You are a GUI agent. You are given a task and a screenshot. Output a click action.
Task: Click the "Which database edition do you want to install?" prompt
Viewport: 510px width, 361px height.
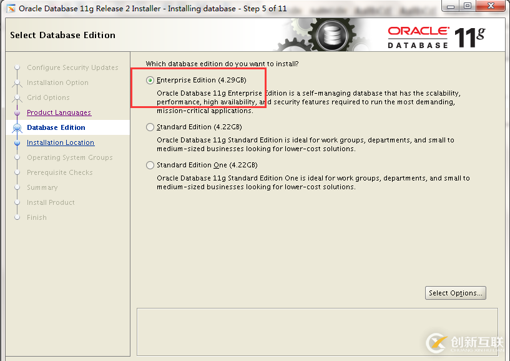point(222,64)
